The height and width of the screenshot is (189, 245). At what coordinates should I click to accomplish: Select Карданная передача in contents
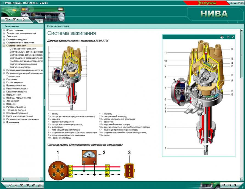point(16,92)
